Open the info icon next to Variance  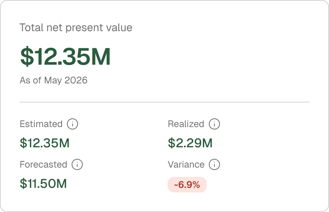point(214,164)
